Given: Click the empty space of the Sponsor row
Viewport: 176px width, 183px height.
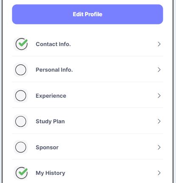Looking at the screenshot, I should click(108, 147).
